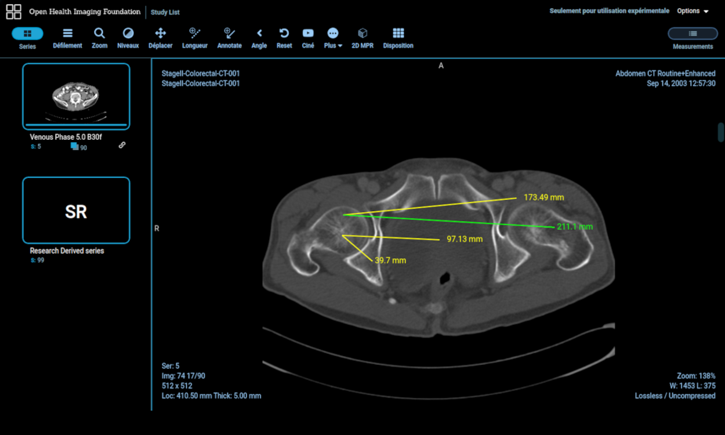The height and width of the screenshot is (435, 725).
Task: Open the Disposition layout grid selector
Action: (x=398, y=38)
